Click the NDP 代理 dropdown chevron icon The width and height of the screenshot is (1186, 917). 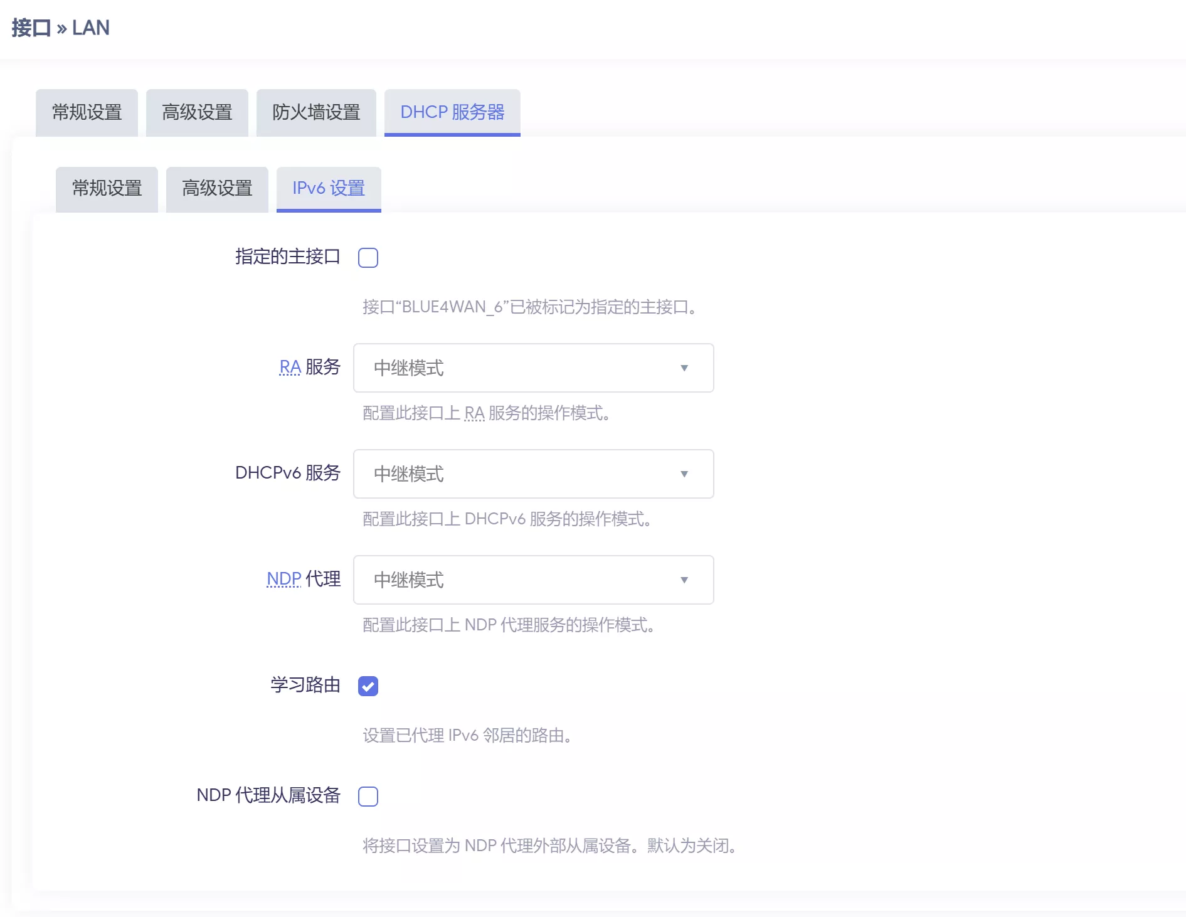click(685, 580)
